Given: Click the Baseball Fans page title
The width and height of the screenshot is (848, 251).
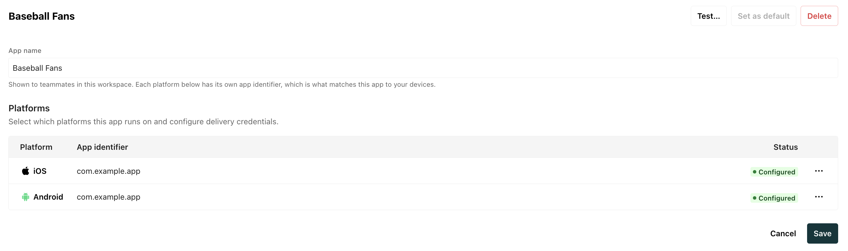Looking at the screenshot, I should point(42,16).
